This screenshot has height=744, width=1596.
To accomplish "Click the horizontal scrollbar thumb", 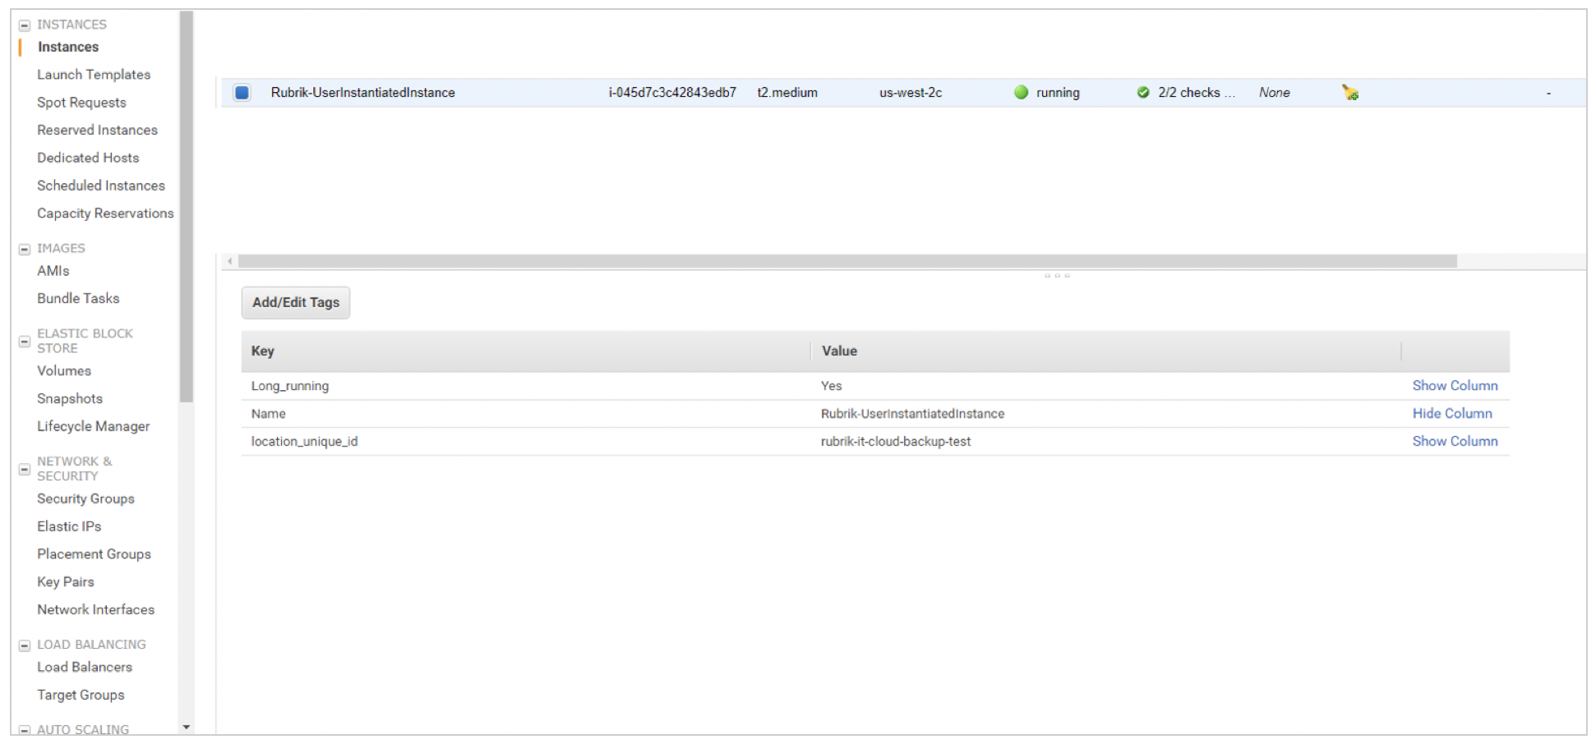I will (847, 261).
